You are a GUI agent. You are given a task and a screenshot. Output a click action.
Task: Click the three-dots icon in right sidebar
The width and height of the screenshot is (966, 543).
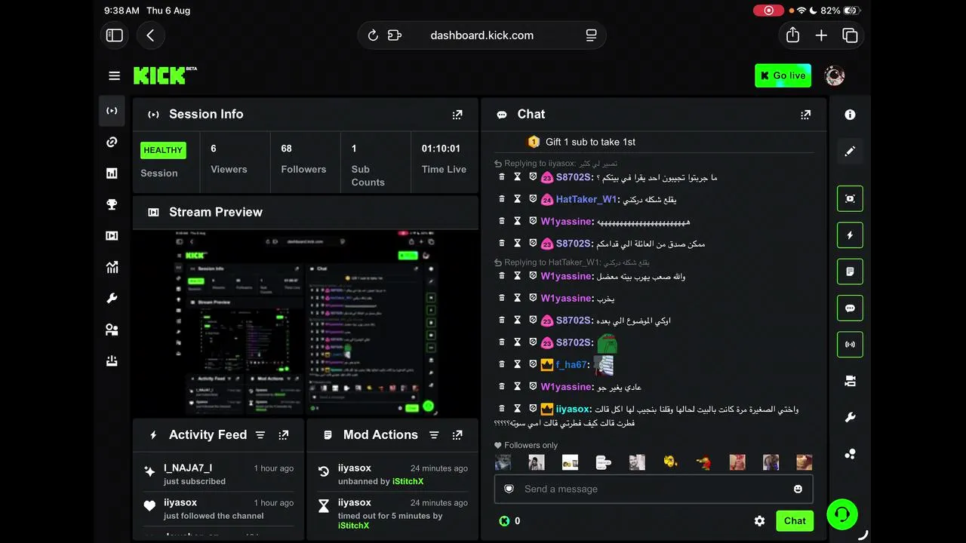click(850, 454)
